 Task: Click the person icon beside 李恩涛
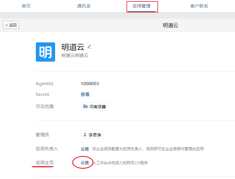point(85,135)
